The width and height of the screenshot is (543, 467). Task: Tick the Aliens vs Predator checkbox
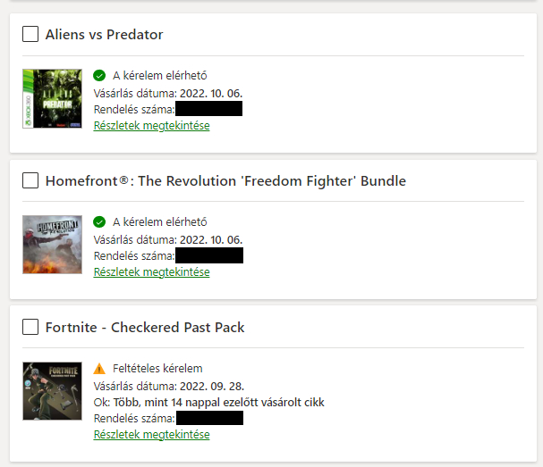(x=30, y=35)
